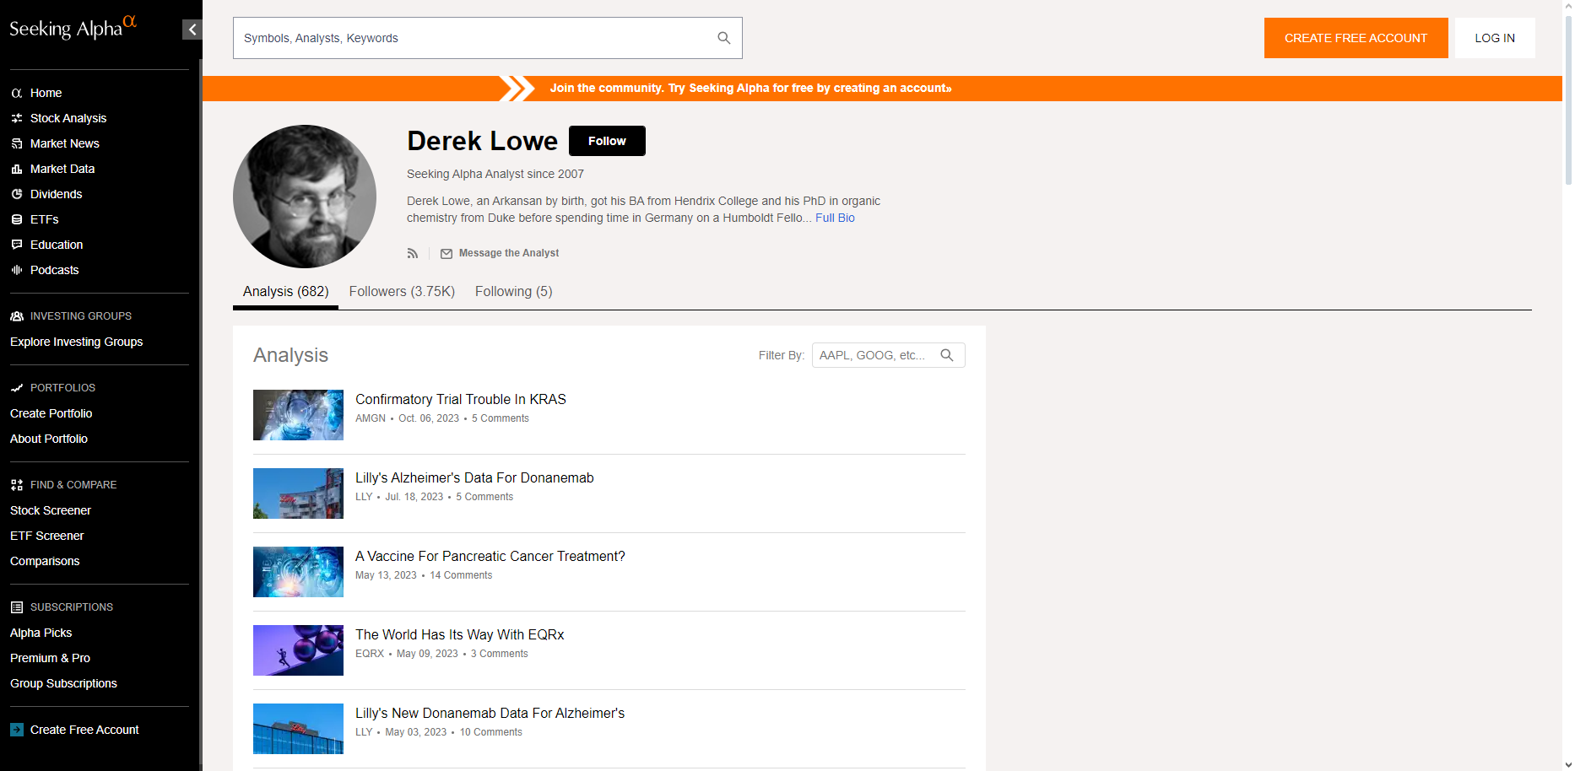Focus the Symbols, Analysts, Keywords search field
Screen dimensions: 1575x771
pos(488,38)
